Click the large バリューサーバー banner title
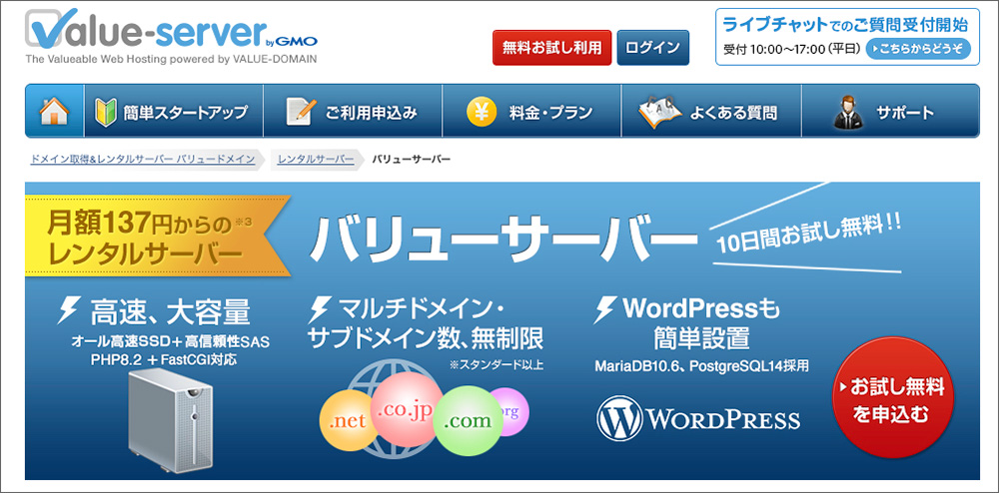The height and width of the screenshot is (493, 999). coord(502,239)
